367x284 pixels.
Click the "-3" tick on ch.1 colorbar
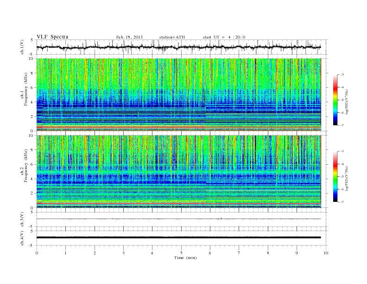[342, 75]
